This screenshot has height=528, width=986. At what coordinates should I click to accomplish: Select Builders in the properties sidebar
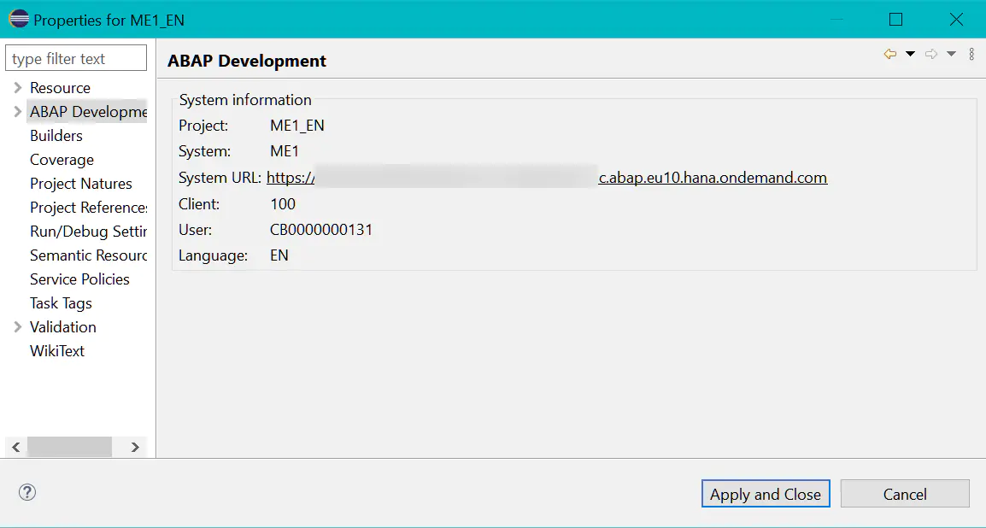(56, 135)
